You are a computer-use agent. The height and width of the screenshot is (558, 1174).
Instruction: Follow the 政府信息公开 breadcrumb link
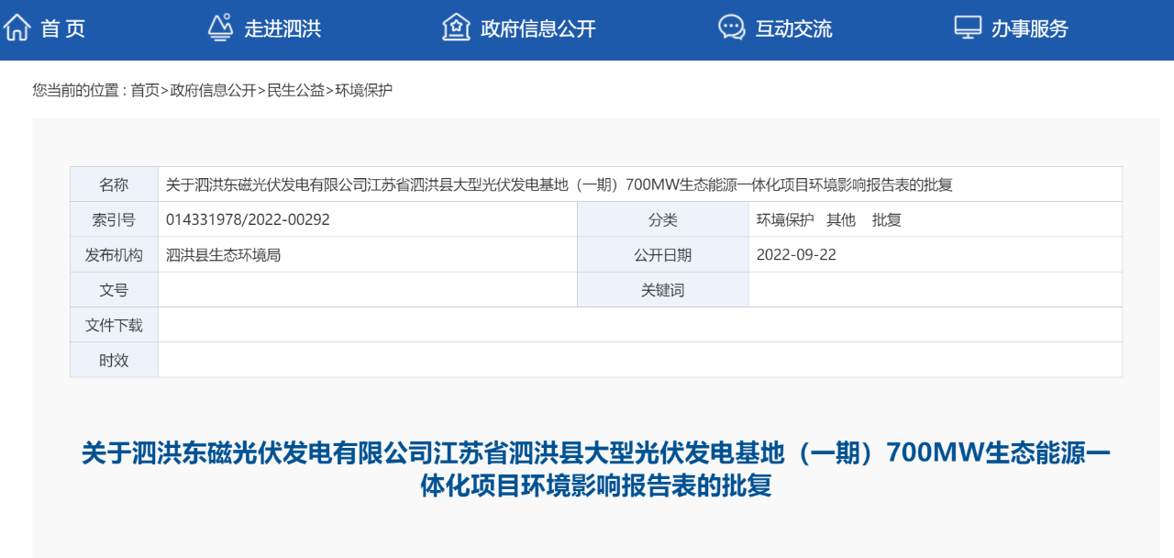[213, 90]
